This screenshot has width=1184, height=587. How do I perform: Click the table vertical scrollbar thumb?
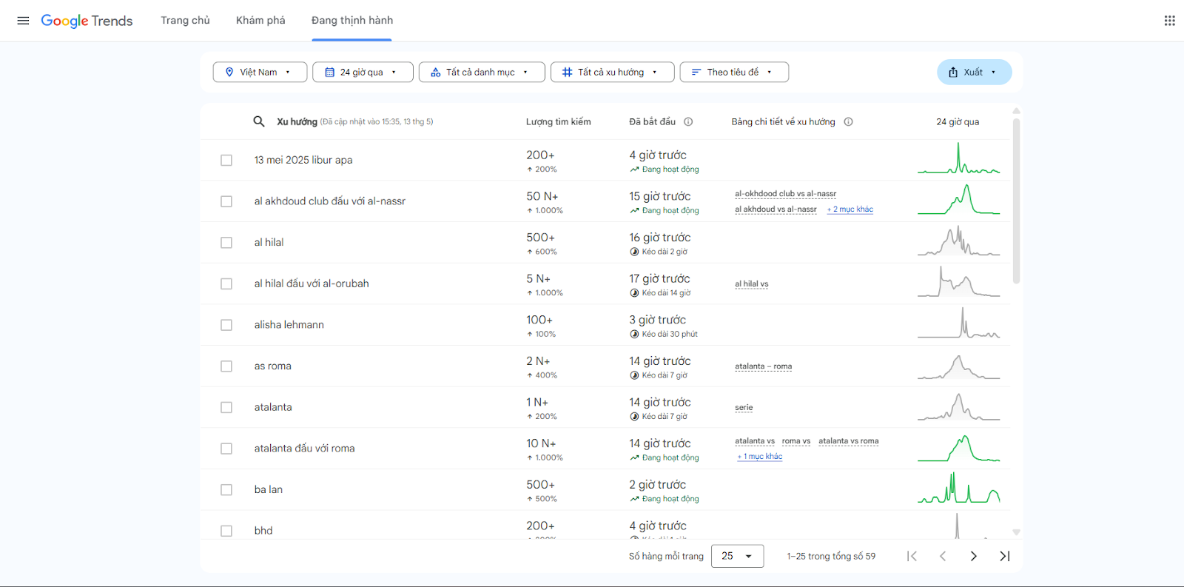coord(1016,200)
